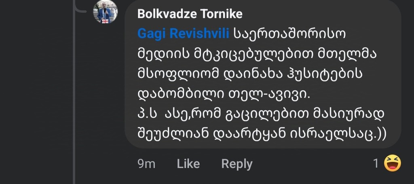The height and width of the screenshot is (184, 414).
Task: Open Bolkvadze Tornike's profile picture
Action: [106, 12]
